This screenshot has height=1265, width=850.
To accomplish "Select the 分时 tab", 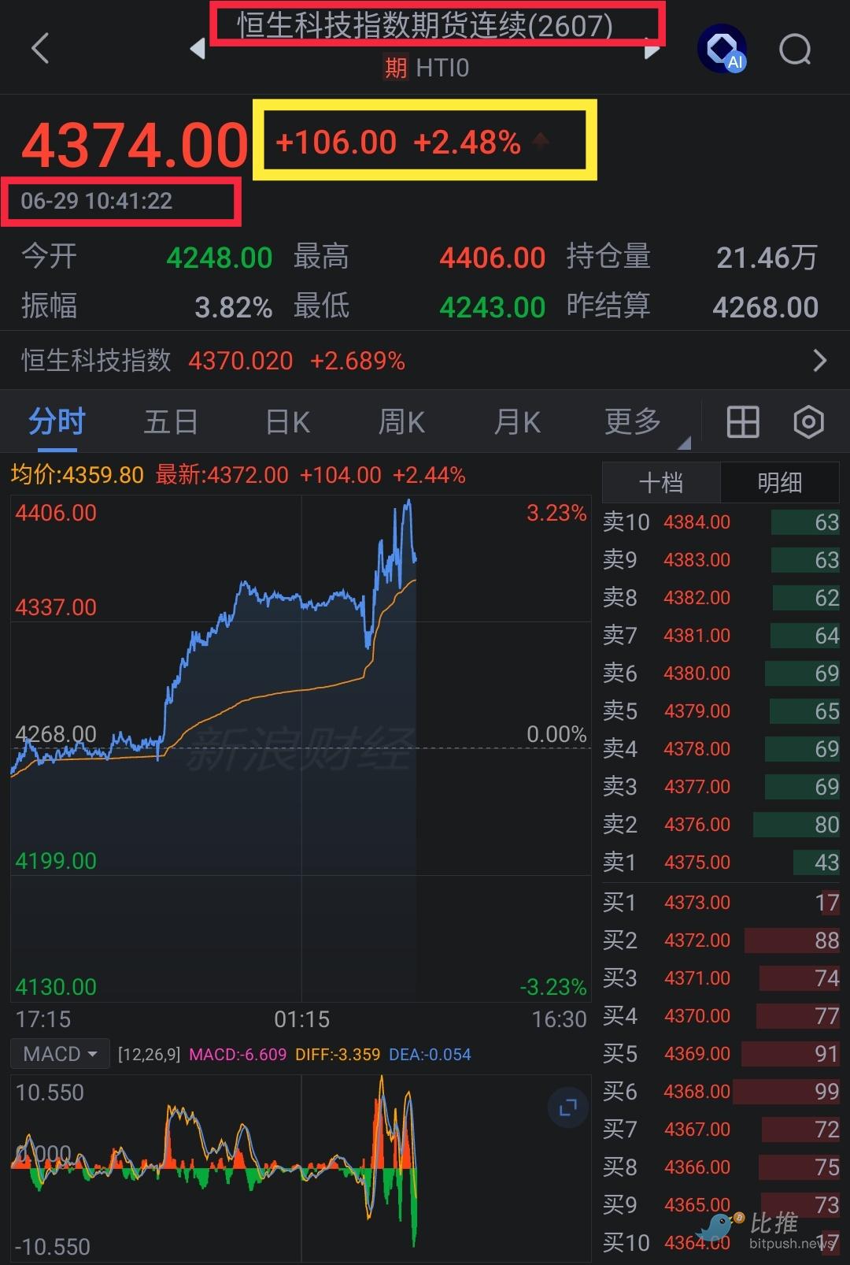I will tap(57, 422).
